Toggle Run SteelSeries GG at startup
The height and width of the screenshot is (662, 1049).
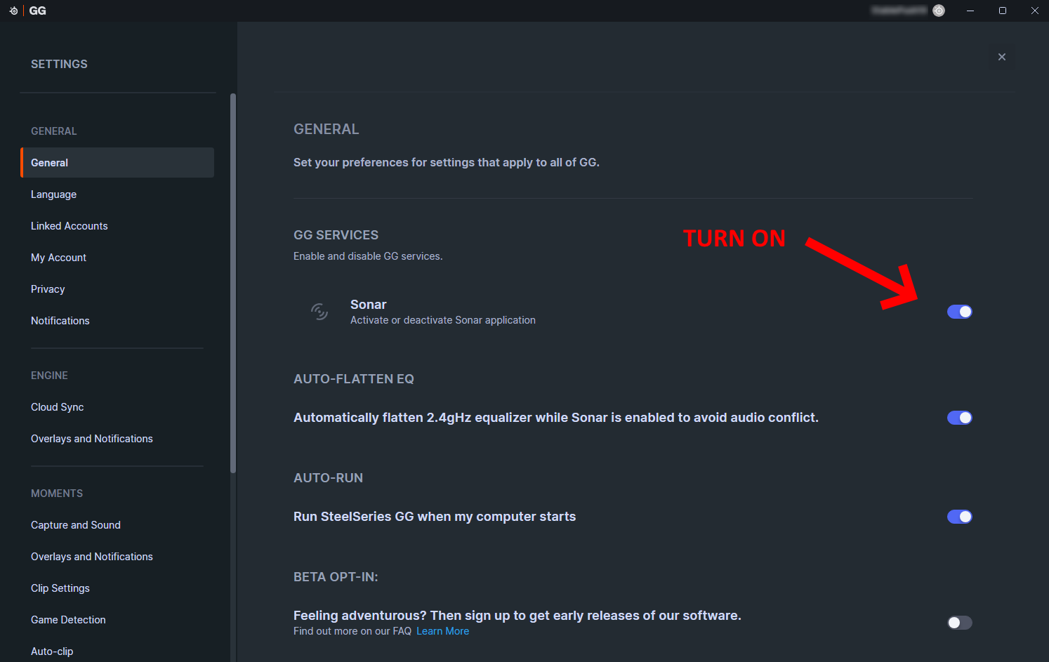959,517
